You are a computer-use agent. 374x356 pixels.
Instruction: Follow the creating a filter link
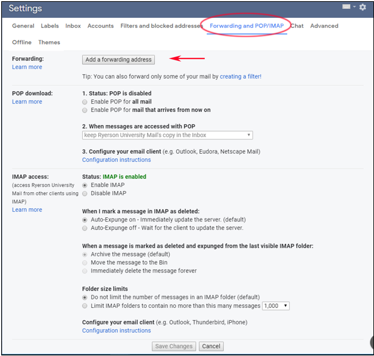click(241, 77)
